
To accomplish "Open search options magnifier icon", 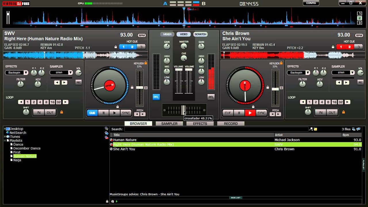I will (x=311, y=129).
